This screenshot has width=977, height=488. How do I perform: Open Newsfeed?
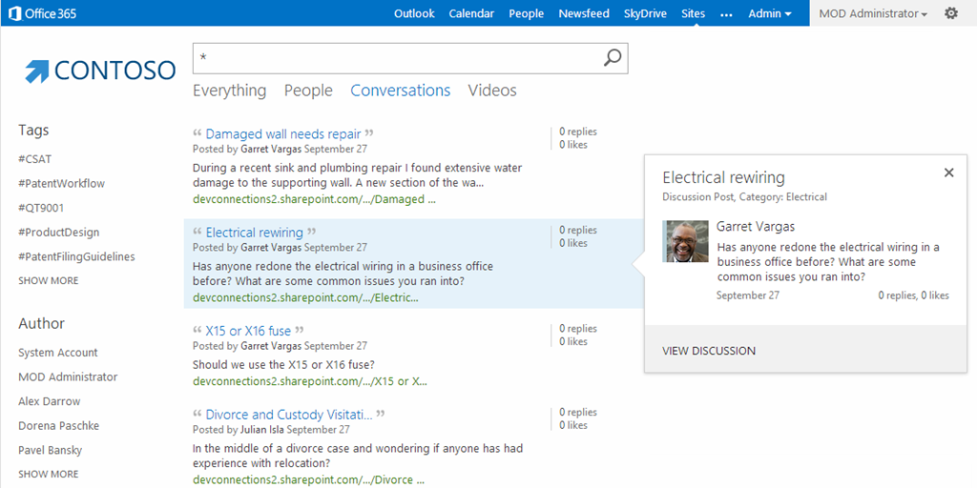pyautogui.click(x=584, y=13)
